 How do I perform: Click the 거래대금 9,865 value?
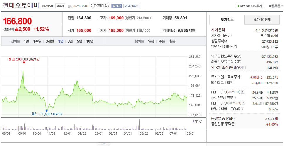tap(183, 30)
